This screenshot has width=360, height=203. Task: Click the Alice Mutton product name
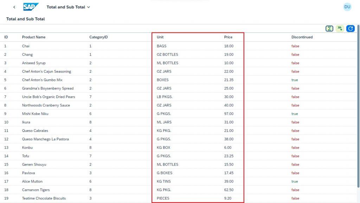pos(32,182)
